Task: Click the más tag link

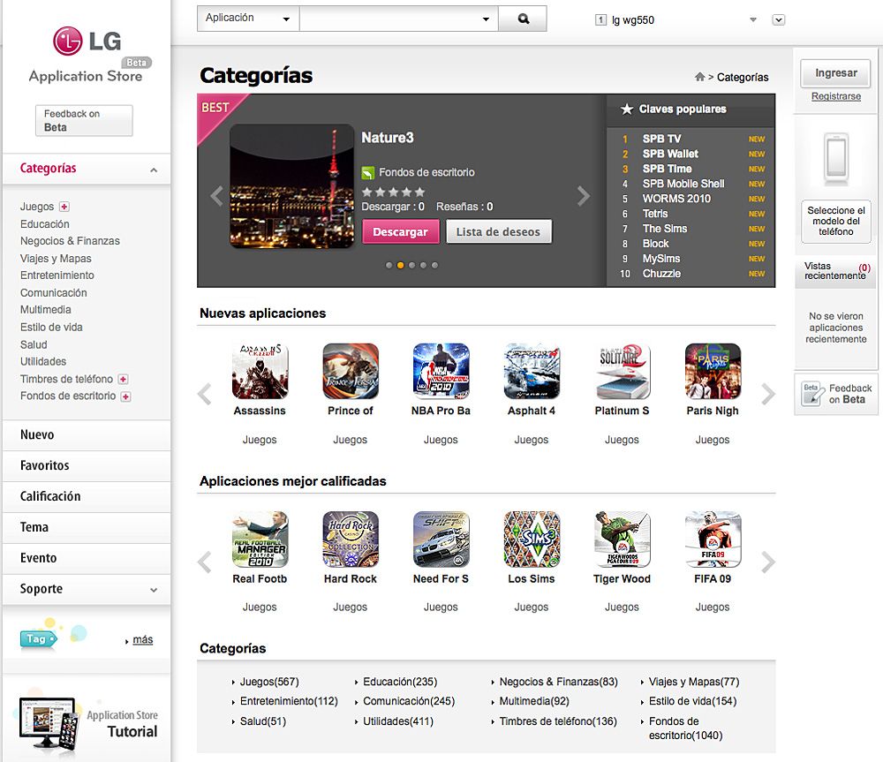Action: point(142,640)
